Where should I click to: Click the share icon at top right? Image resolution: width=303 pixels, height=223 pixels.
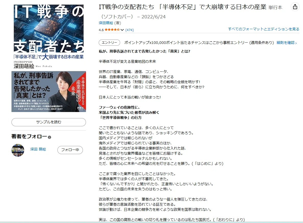[x=295, y=7]
